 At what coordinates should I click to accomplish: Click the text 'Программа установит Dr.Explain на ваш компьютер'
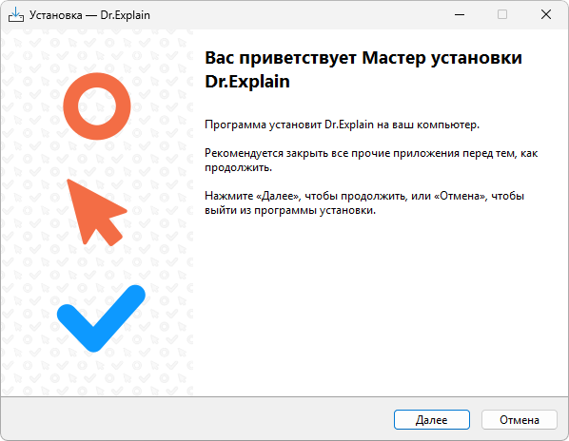(x=342, y=125)
